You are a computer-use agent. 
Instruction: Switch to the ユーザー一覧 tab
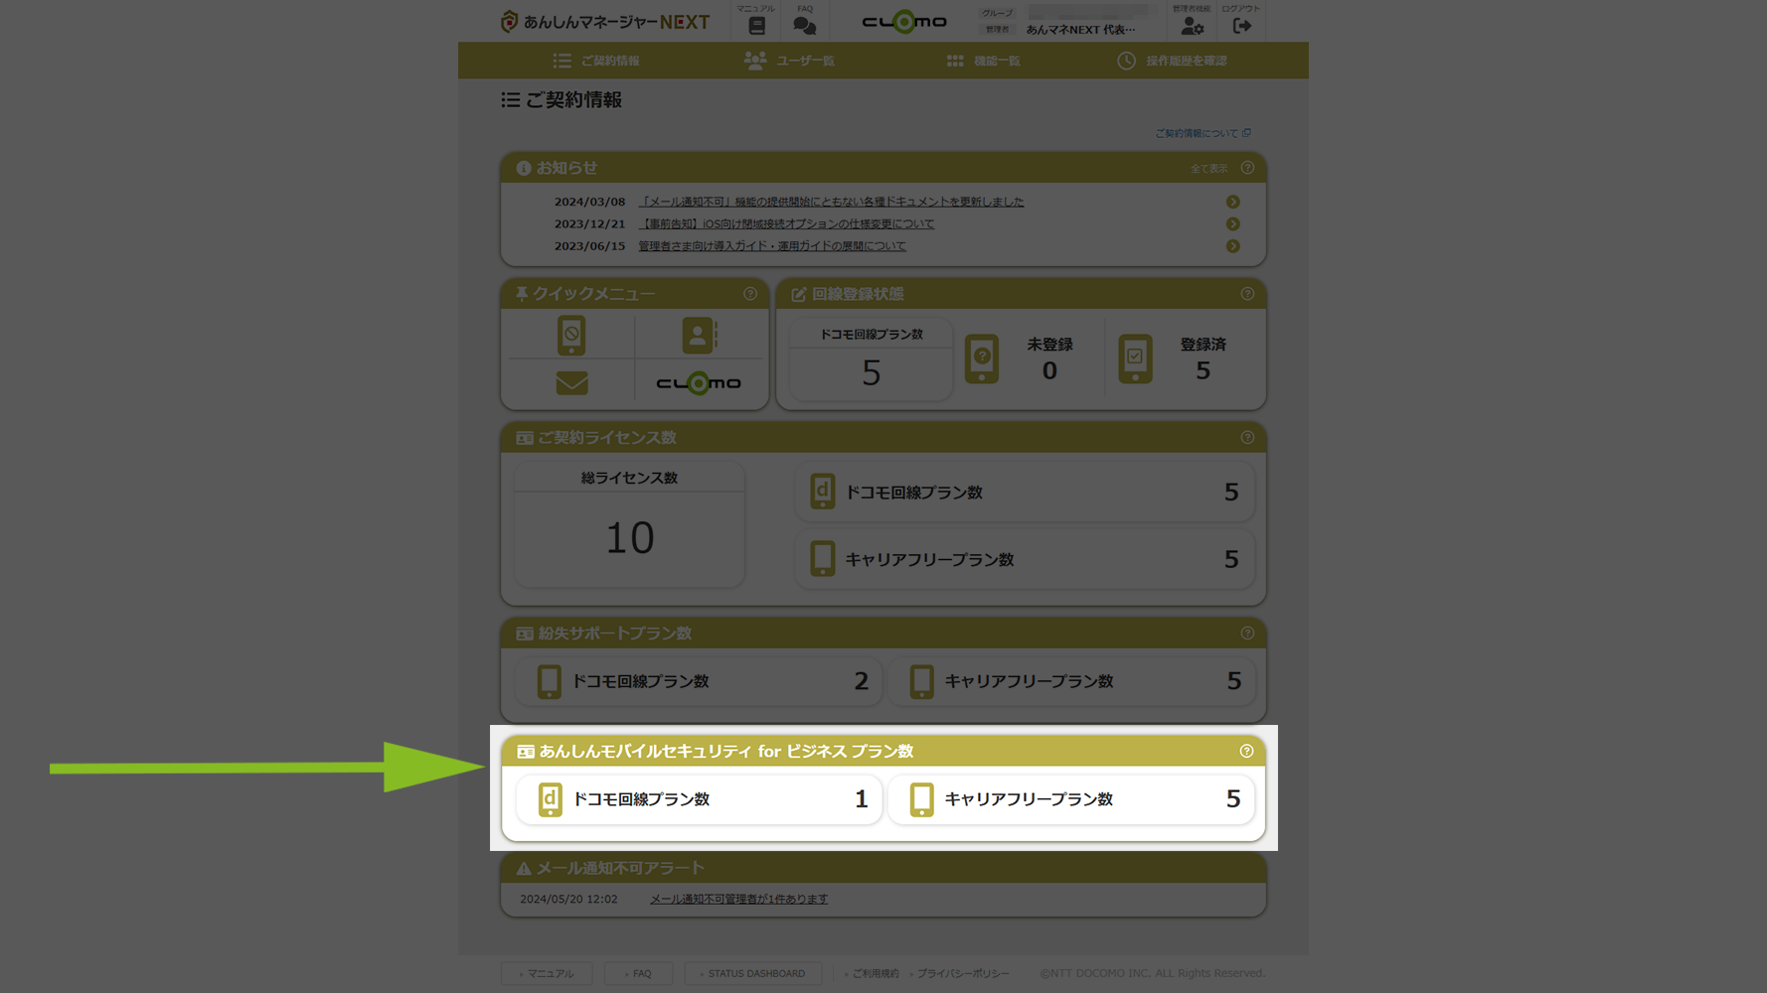point(789,61)
